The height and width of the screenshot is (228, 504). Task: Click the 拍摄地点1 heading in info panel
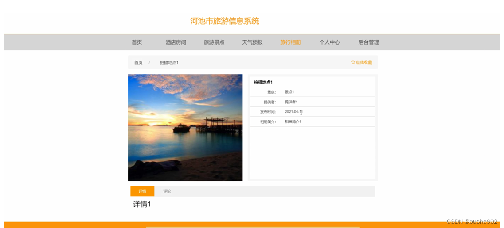pyautogui.click(x=263, y=82)
